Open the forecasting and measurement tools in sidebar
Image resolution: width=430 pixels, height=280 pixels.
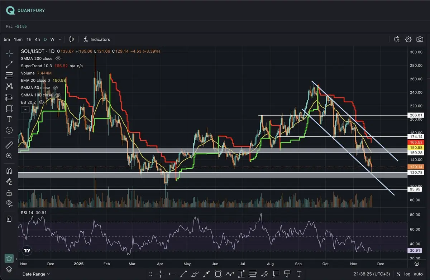(9, 97)
